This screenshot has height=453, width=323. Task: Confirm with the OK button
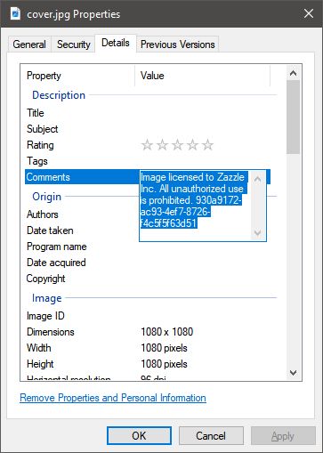[139, 435]
